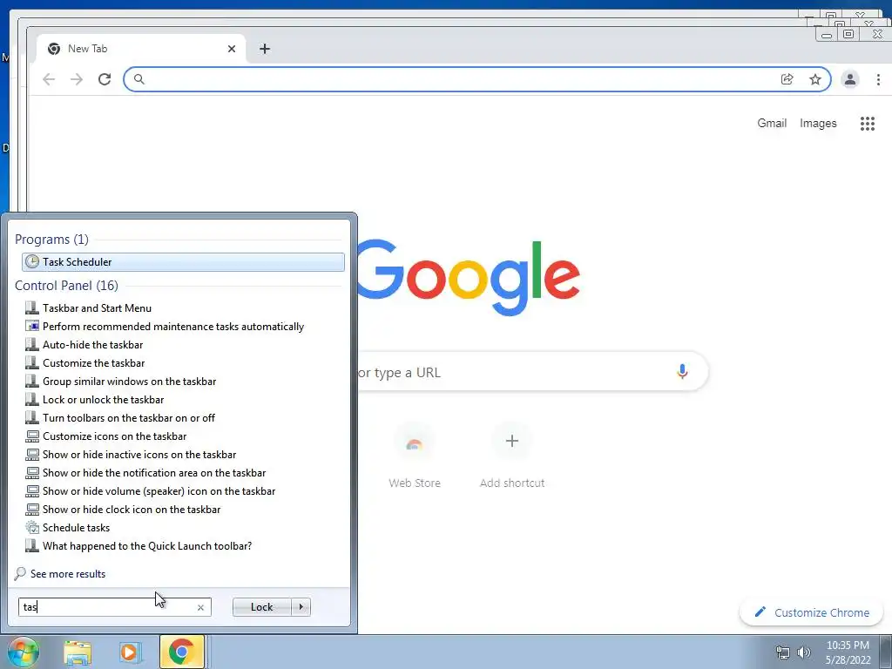892x669 pixels.
Task: Click the Chrome forward arrow
Action: pyautogui.click(x=77, y=79)
